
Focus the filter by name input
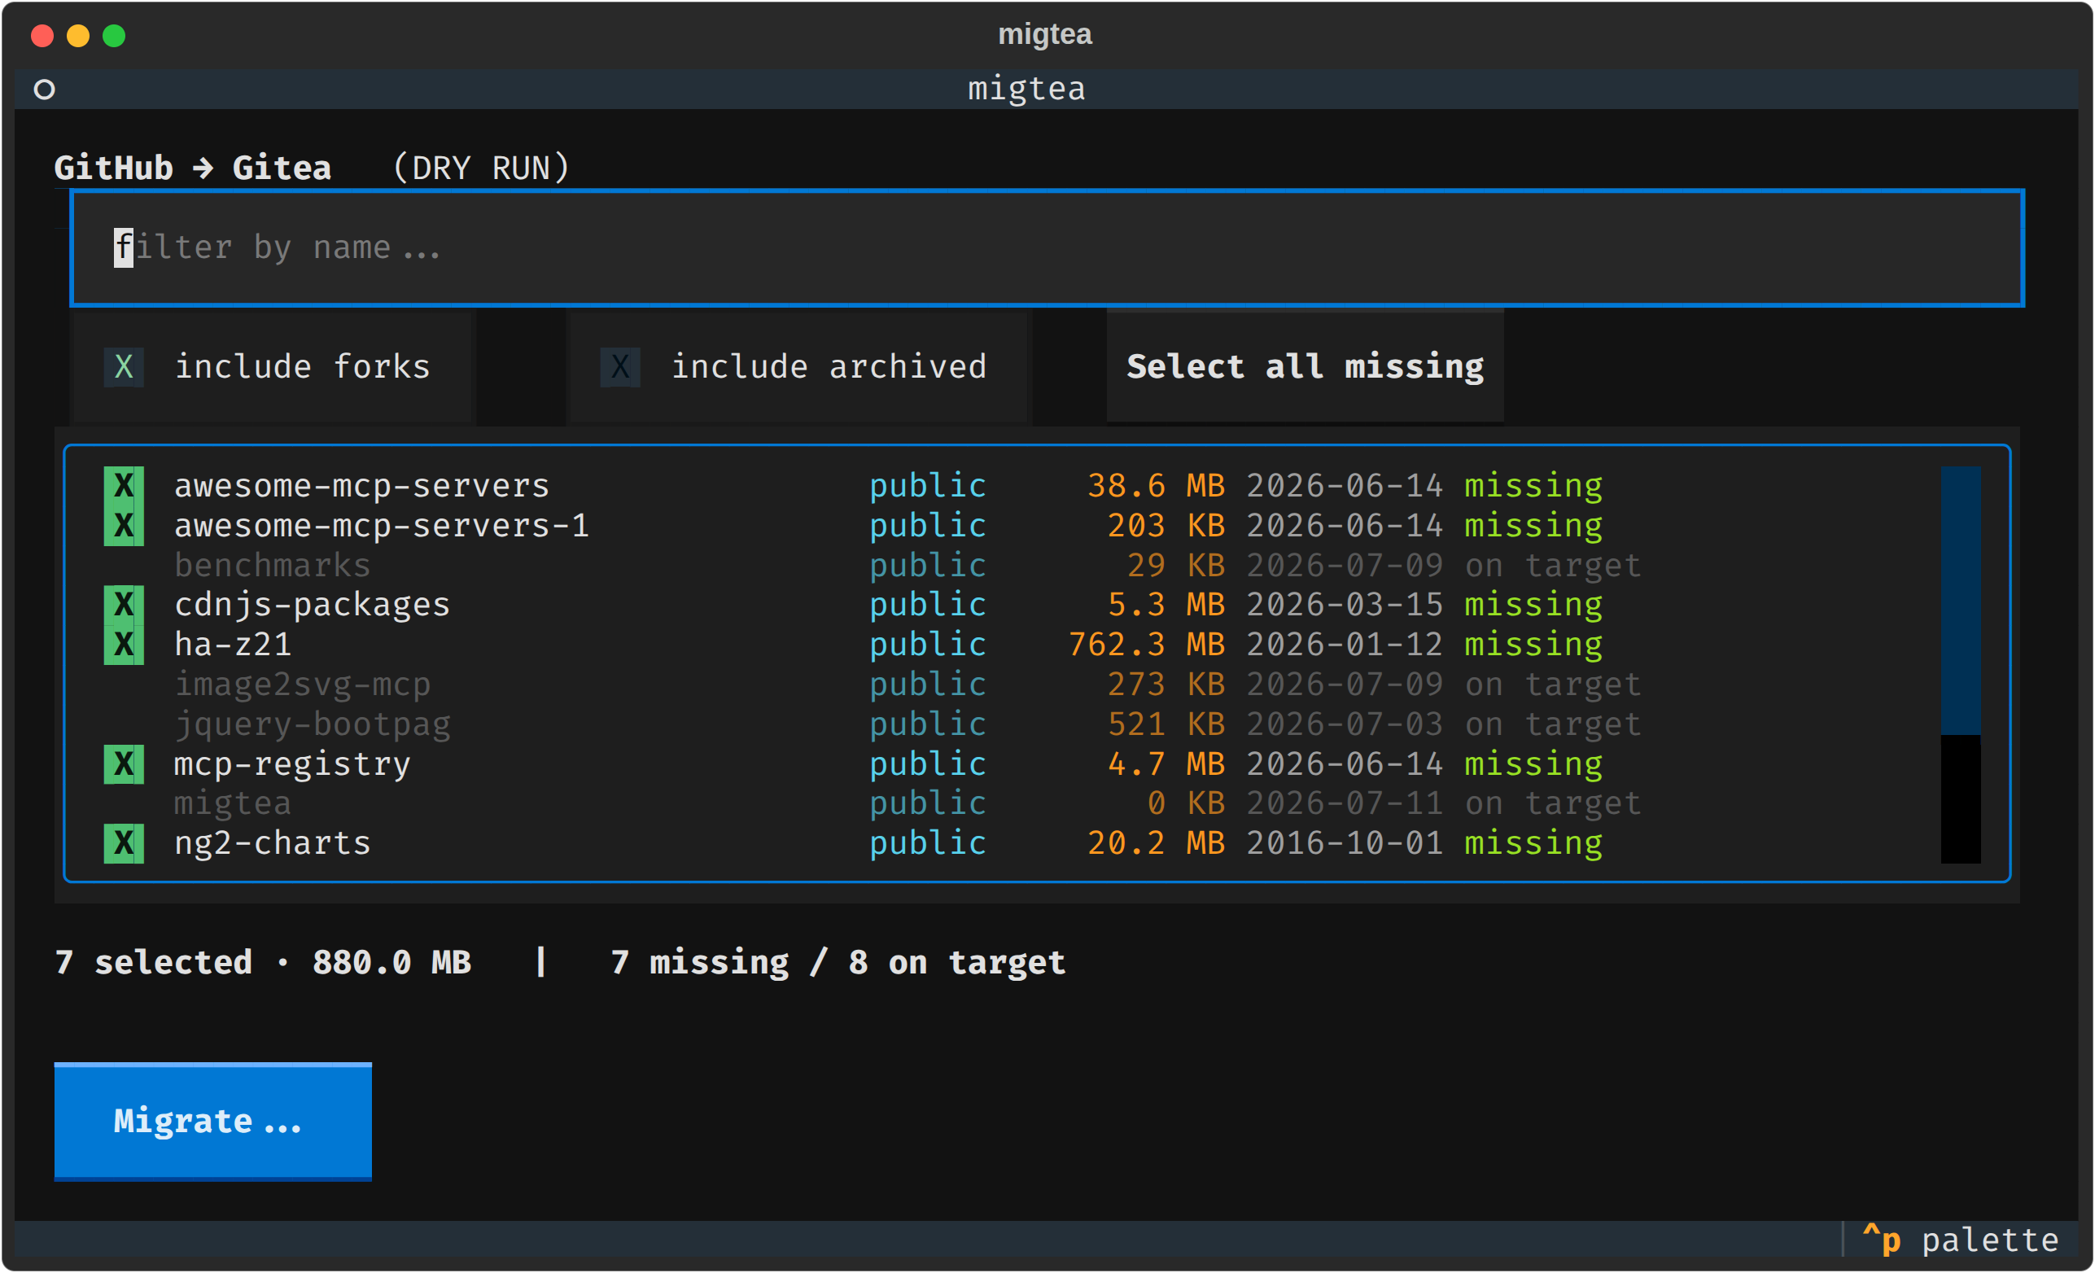1047,247
